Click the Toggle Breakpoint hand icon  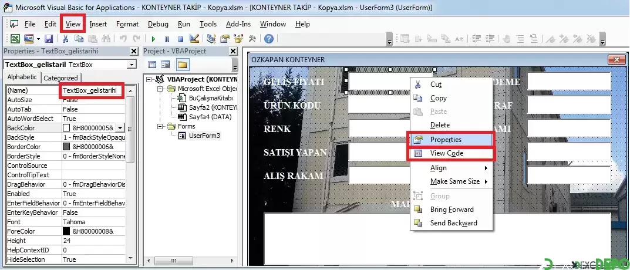[x=507, y=39]
